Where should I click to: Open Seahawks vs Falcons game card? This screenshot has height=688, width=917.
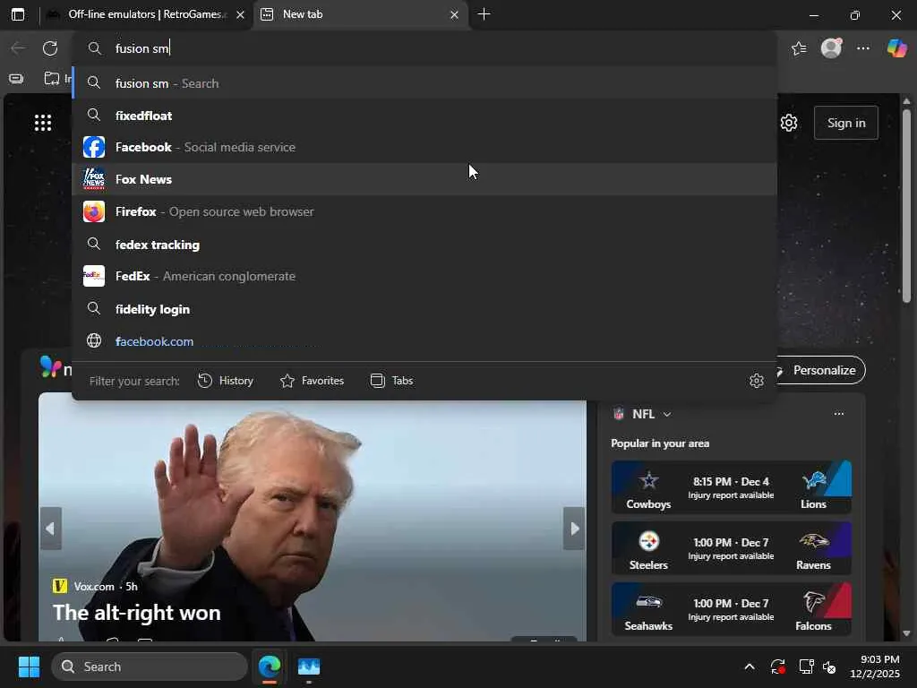(731, 609)
